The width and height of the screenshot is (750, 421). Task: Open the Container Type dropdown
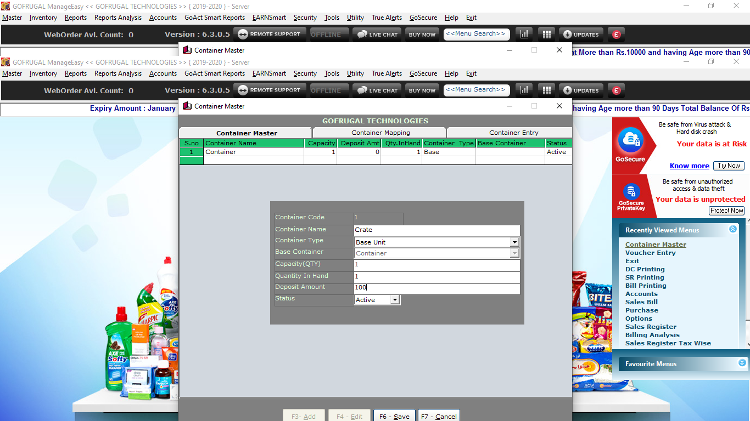[x=514, y=242]
